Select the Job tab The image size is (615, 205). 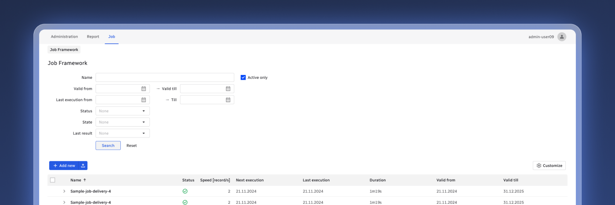[112, 37]
